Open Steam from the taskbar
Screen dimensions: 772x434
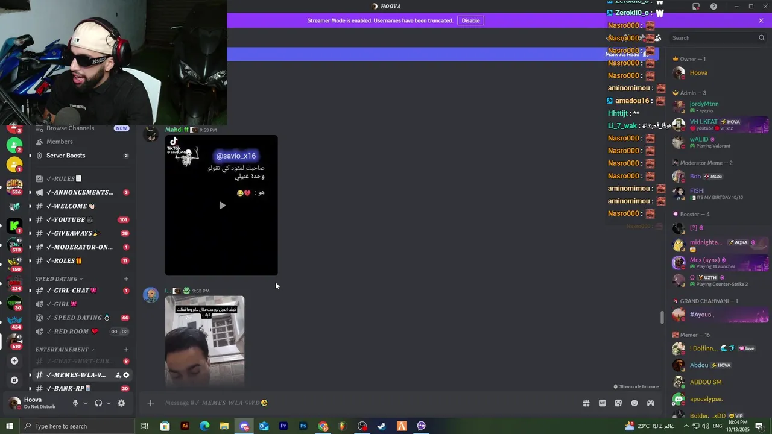(x=382, y=426)
